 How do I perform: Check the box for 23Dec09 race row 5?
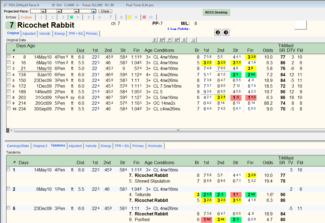(9, 80)
